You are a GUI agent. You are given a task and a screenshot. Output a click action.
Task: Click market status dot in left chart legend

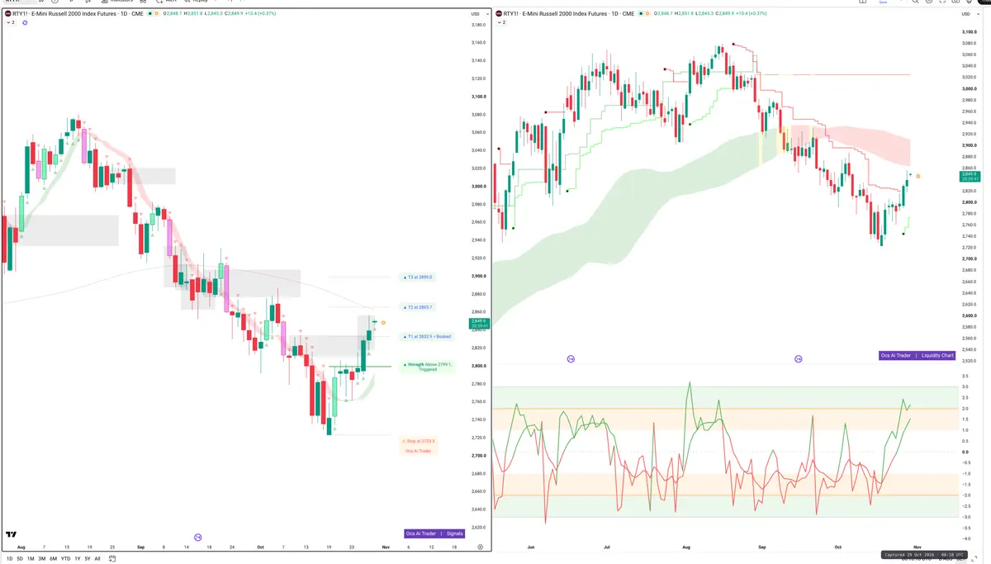pyautogui.click(x=150, y=14)
